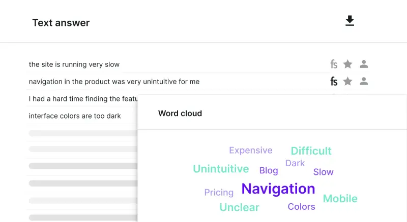Image resolution: width=407 pixels, height=222 pixels.
Task: Star the unintuitive navigation response
Action: pos(347,81)
